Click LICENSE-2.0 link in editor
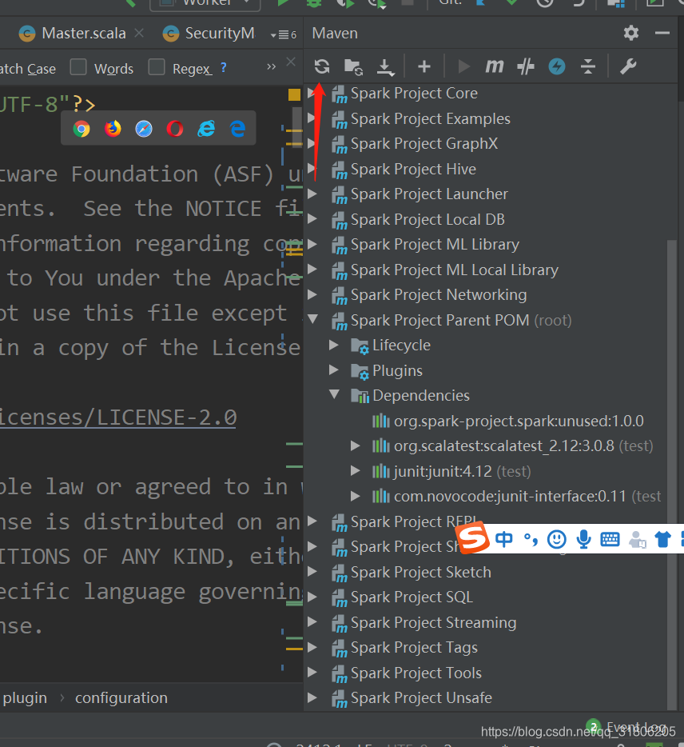Image resolution: width=684 pixels, height=747 pixels. (x=117, y=417)
